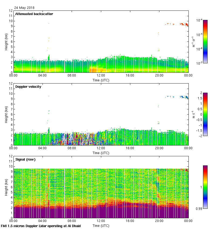This screenshot has height=229, width=210.
Task: Click the "Height (km)" label of the raw signal plot
Action: [x=6, y=187]
